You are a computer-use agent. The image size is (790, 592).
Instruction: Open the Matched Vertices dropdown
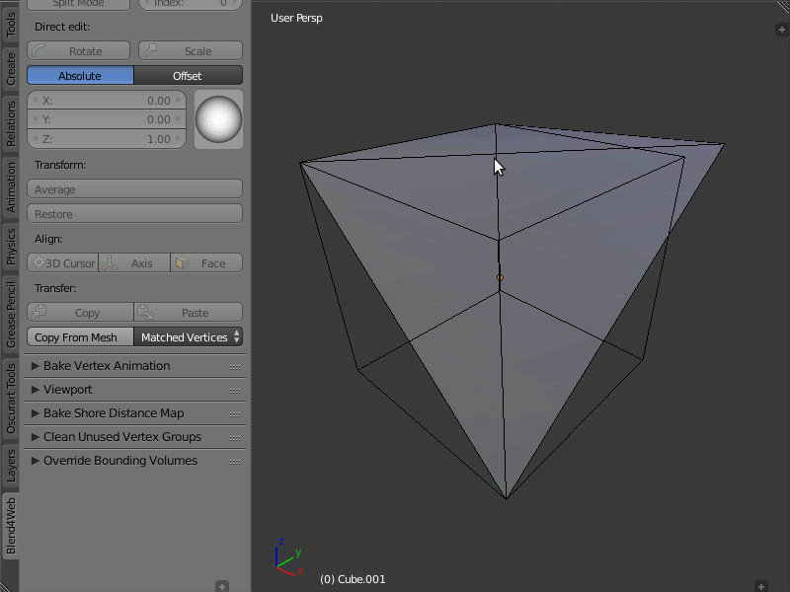[189, 336]
